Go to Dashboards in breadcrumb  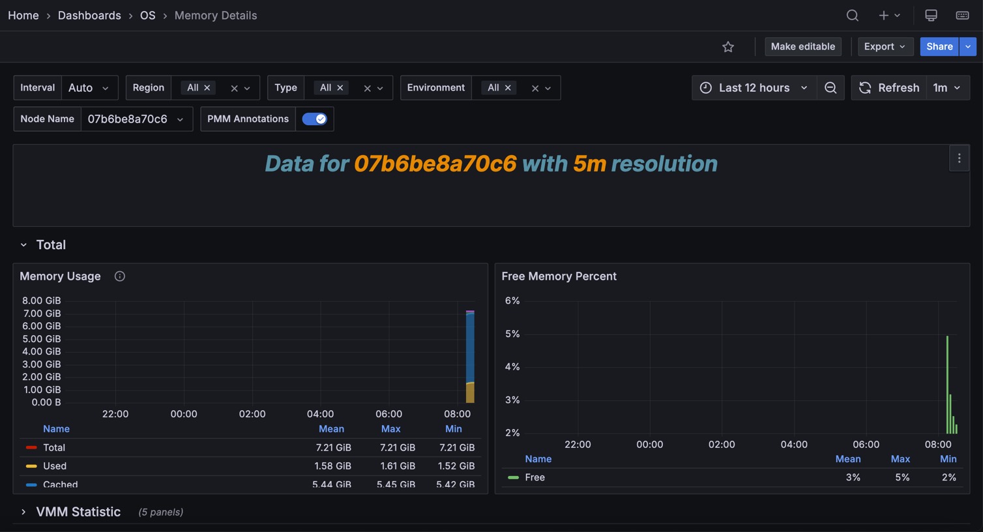[89, 16]
